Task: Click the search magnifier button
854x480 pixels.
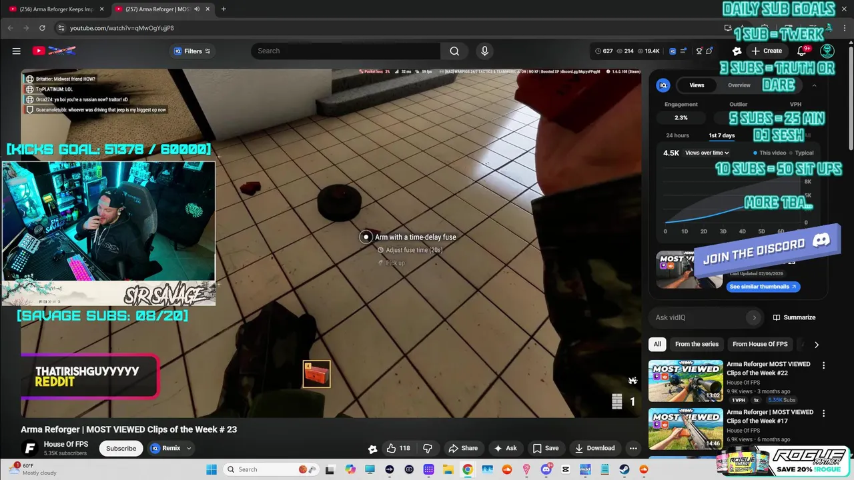Action: tap(454, 51)
